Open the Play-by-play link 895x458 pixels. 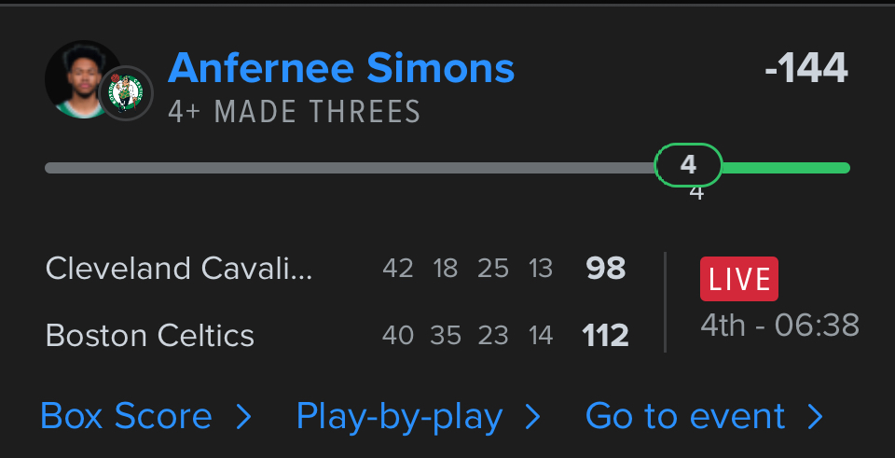point(399,416)
